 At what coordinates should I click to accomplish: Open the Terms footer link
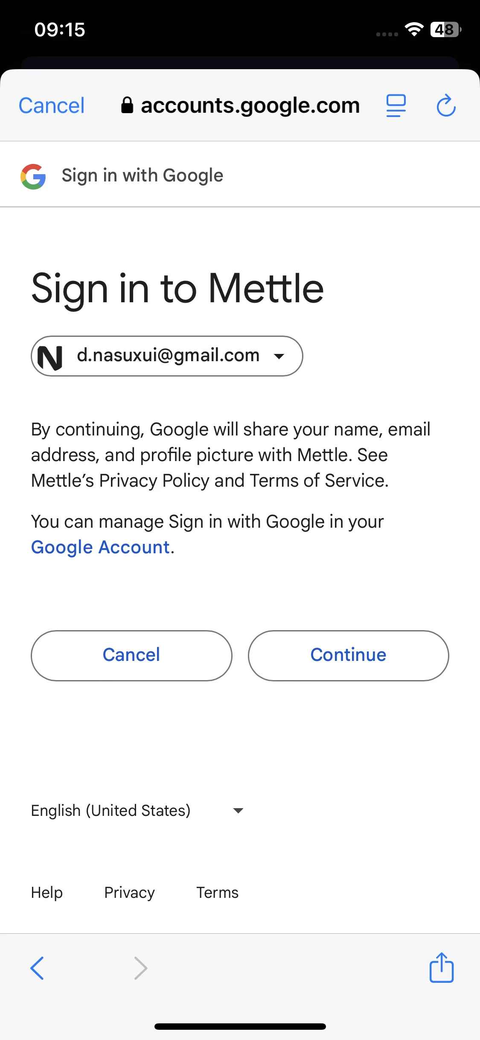click(x=217, y=893)
